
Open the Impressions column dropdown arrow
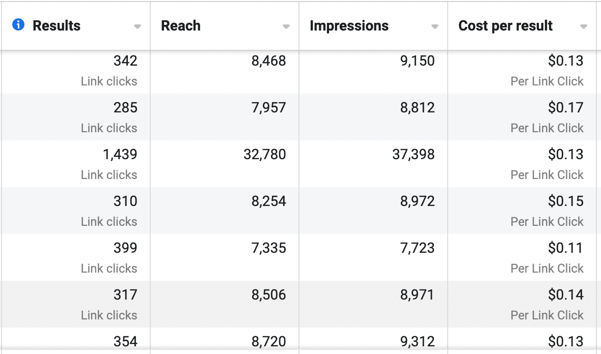coord(434,27)
